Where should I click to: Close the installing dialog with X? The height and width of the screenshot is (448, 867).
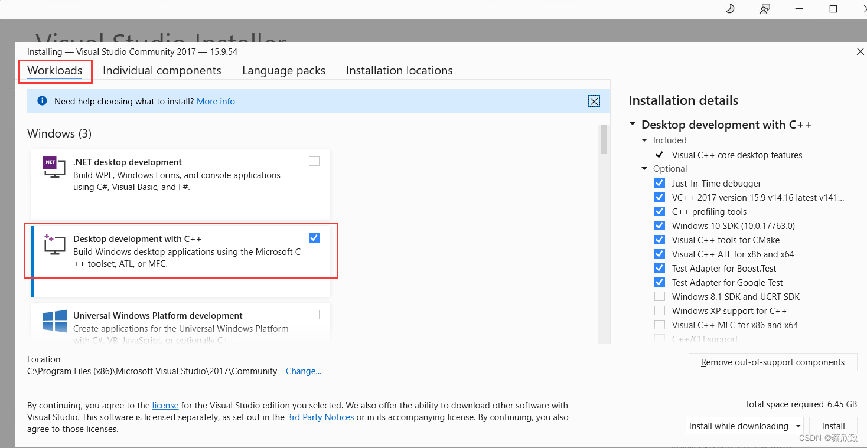860,52
